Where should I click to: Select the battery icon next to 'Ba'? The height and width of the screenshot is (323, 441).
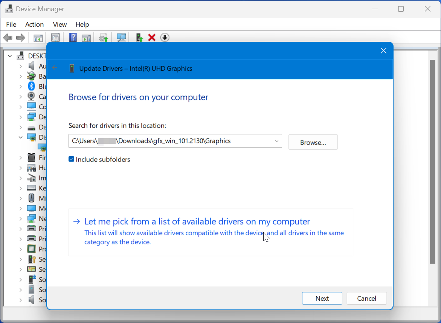click(31, 76)
